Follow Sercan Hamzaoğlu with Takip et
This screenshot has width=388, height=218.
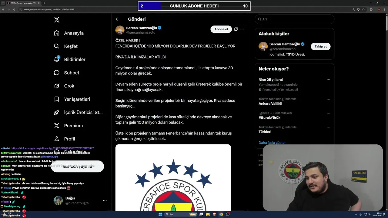coord(320,46)
